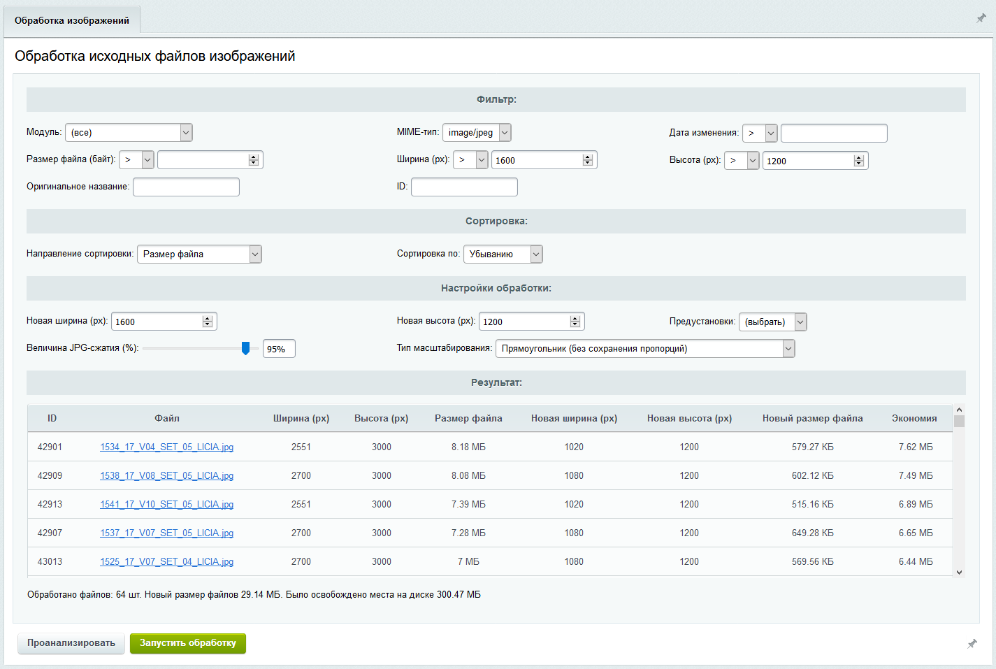Click the ID filter input field
996x669 pixels.
point(464,187)
